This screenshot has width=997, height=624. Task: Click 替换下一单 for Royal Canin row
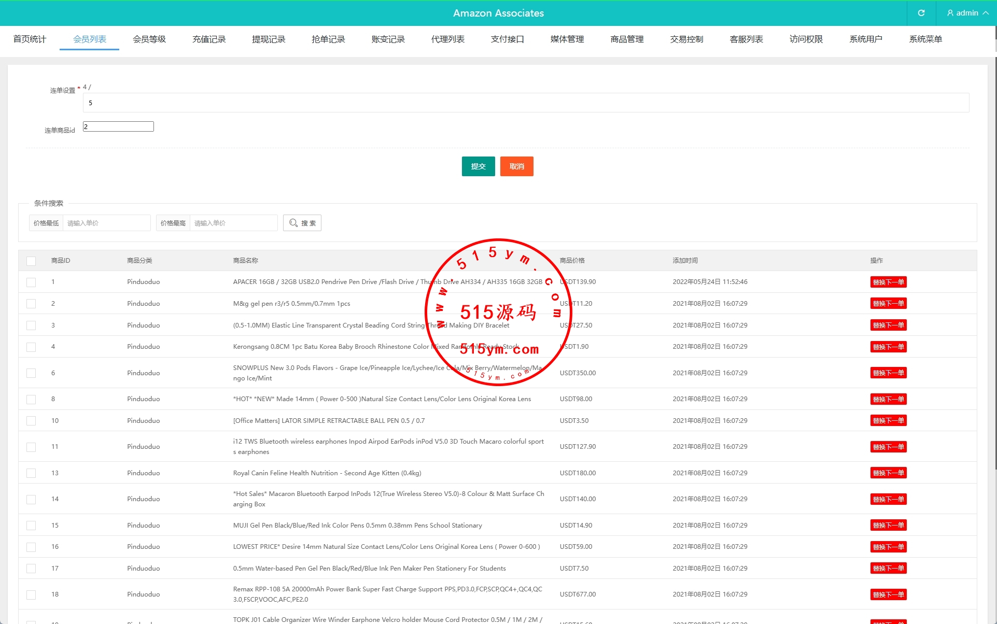click(888, 473)
